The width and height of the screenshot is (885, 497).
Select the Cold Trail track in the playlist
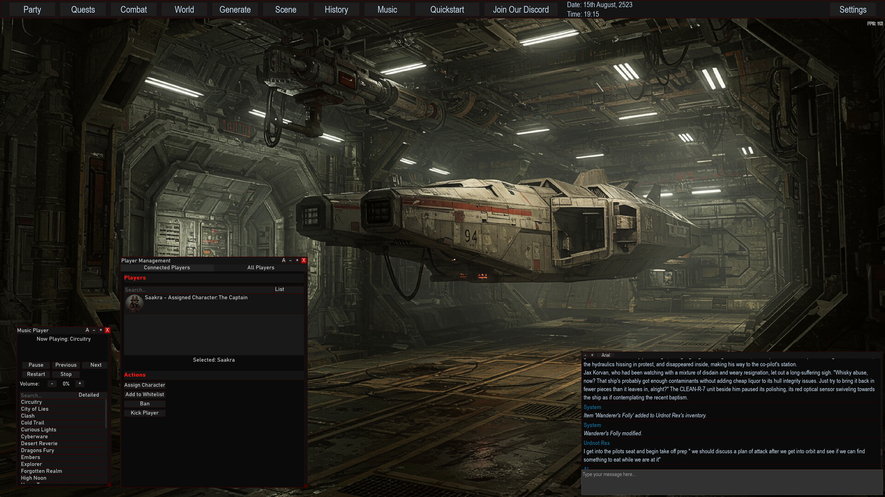point(32,422)
